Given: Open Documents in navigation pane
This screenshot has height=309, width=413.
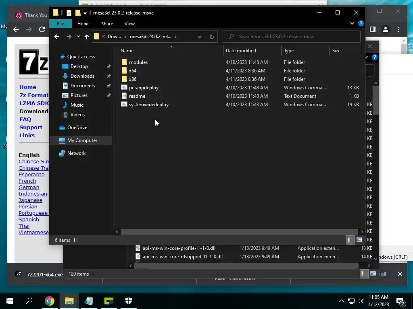Looking at the screenshot, I should click(x=83, y=86).
